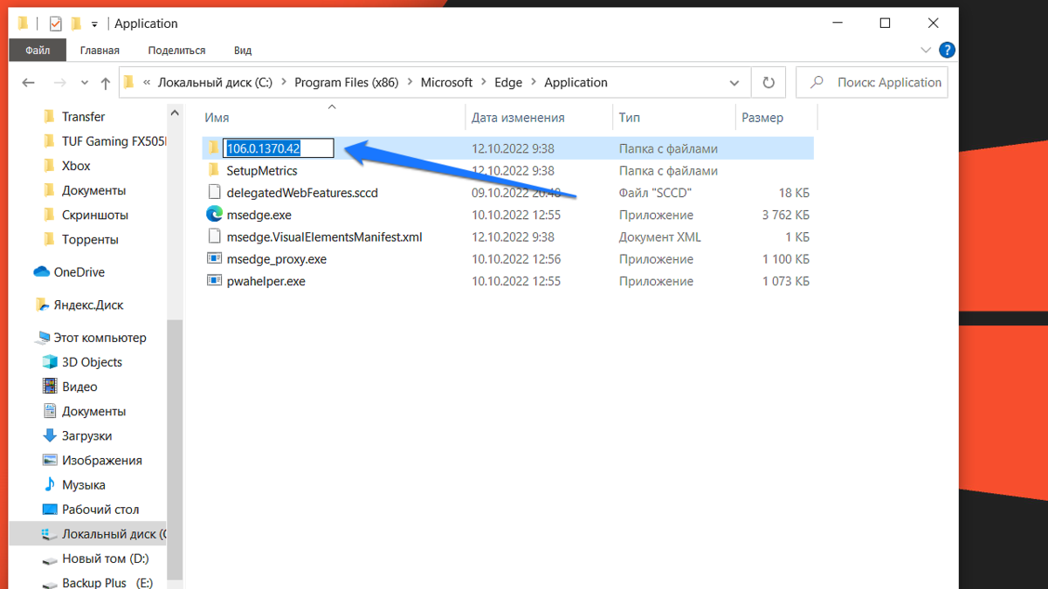The width and height of the screenshot is (1048, 589).
Task: Click the 3D Objects cube icon
Action: (x=50, y=362)
